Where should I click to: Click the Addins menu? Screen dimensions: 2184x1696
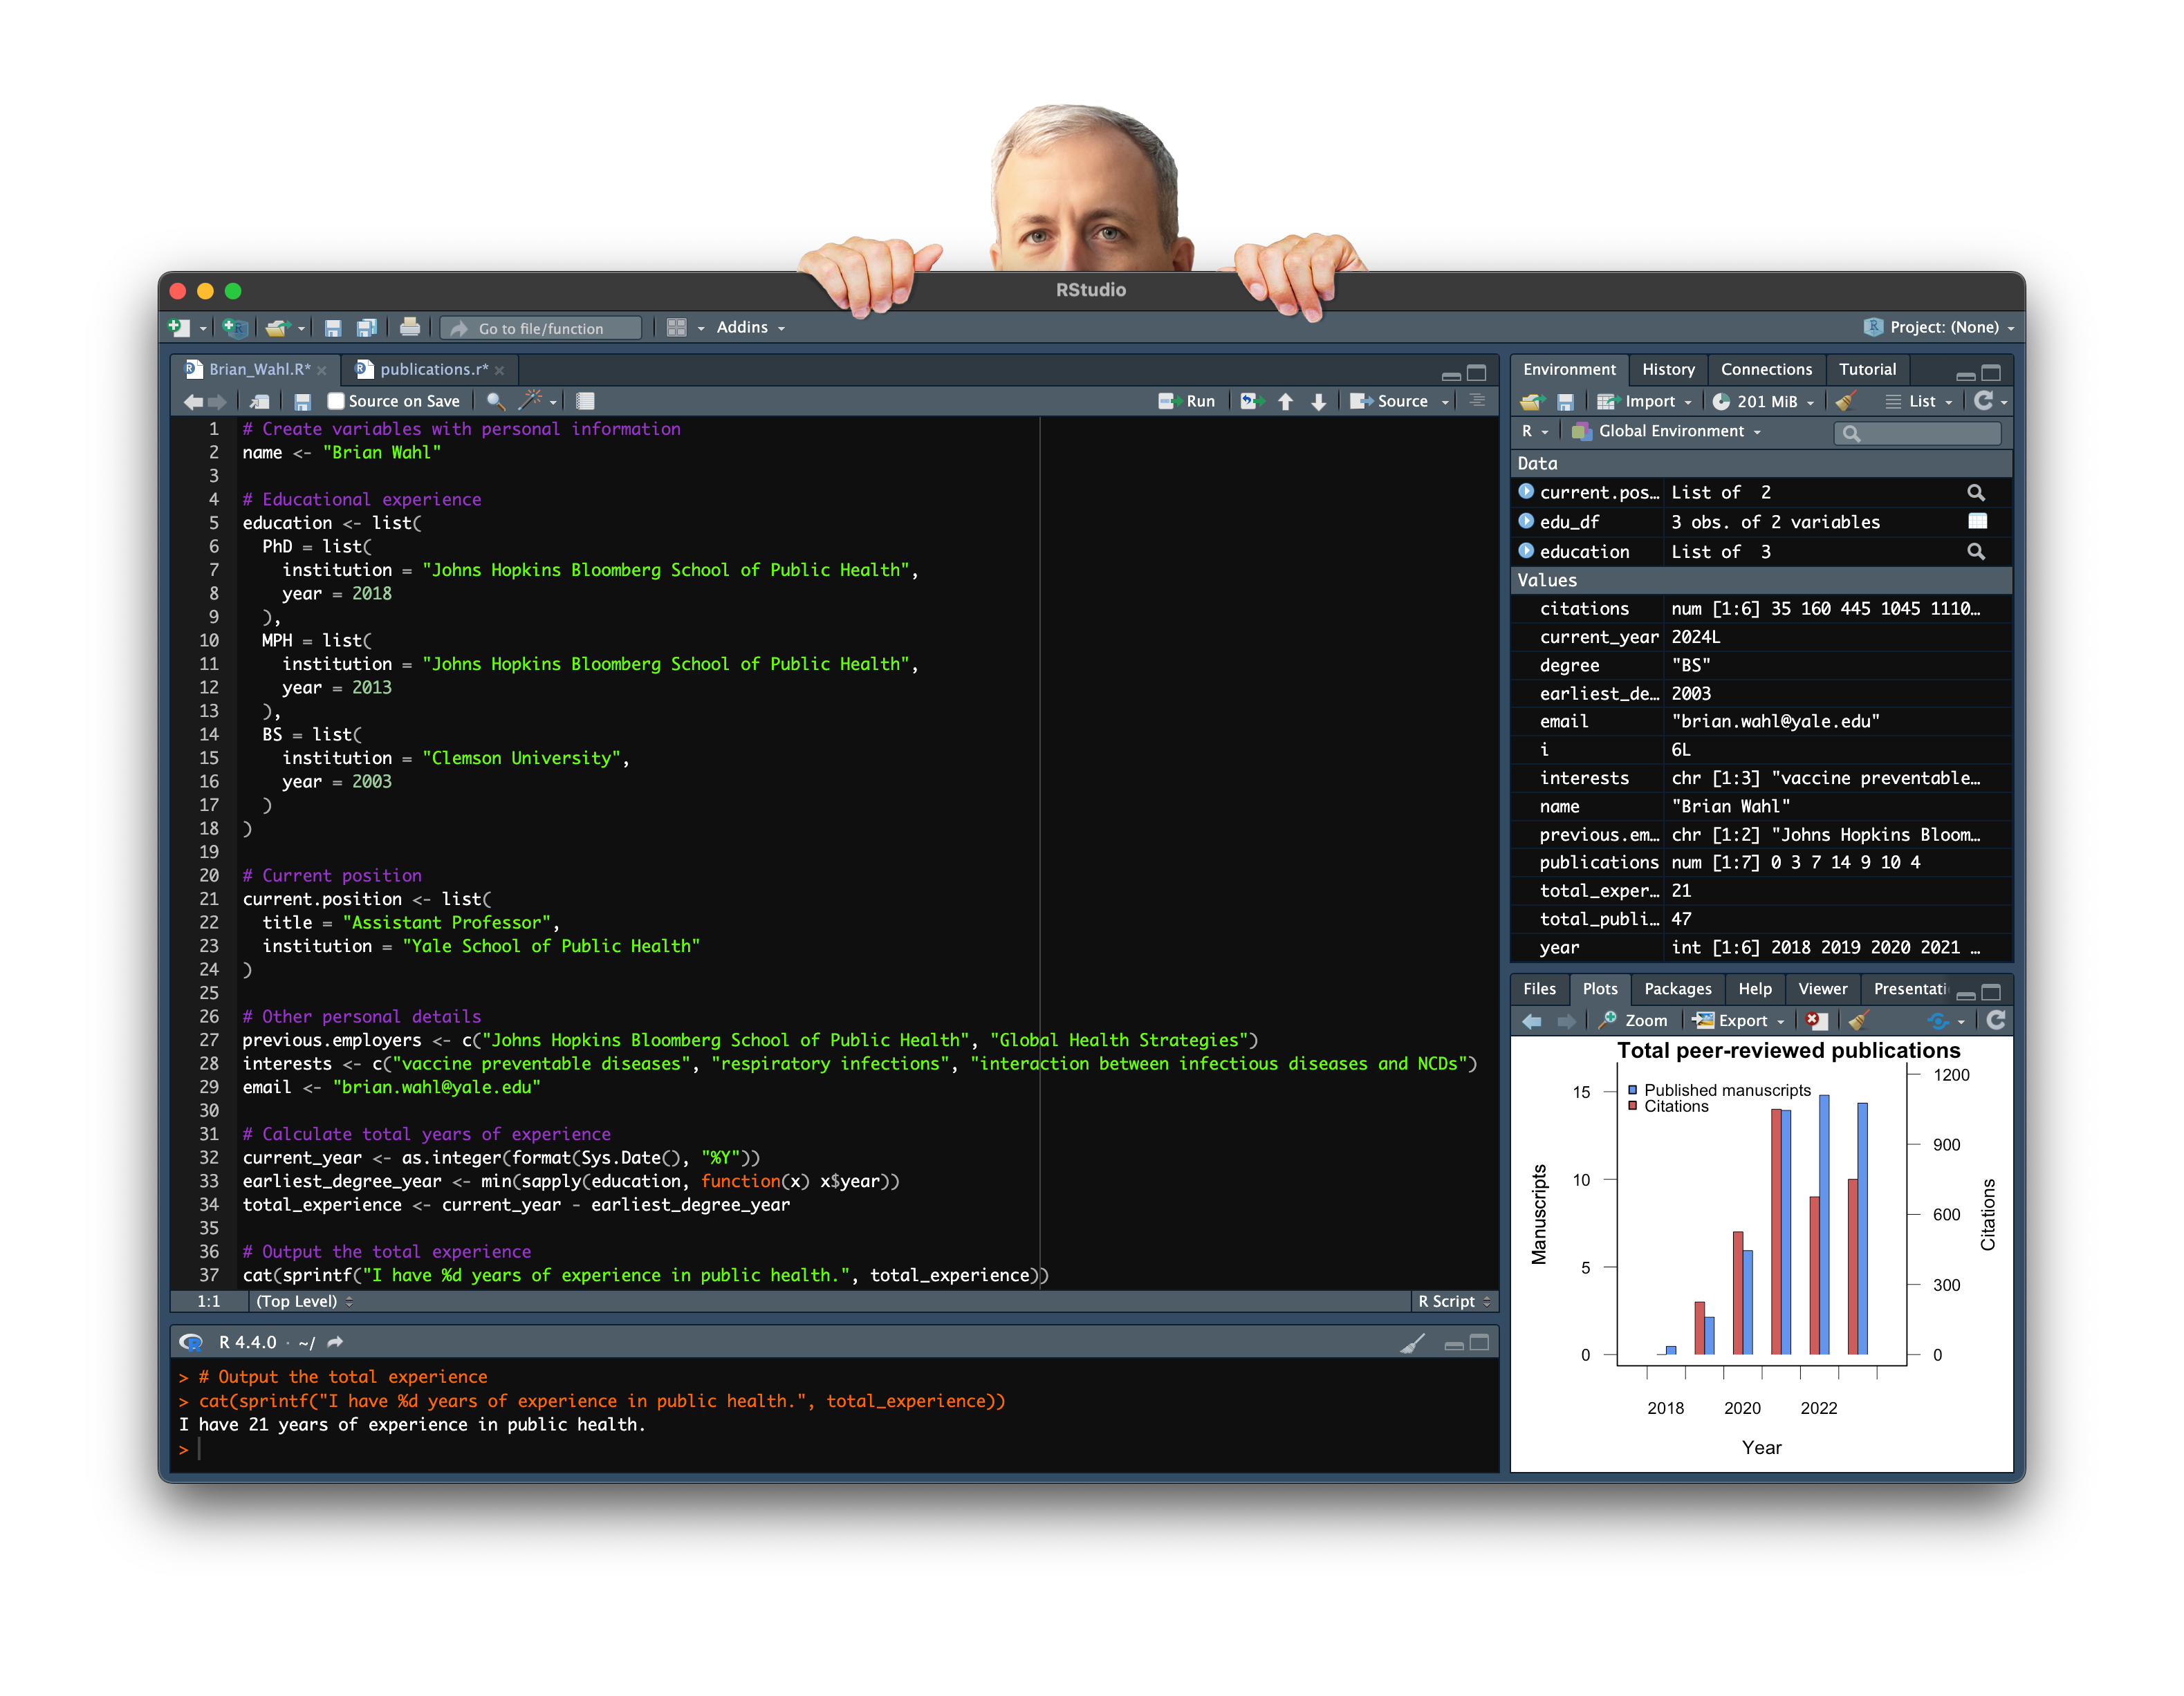coord(744,327)
